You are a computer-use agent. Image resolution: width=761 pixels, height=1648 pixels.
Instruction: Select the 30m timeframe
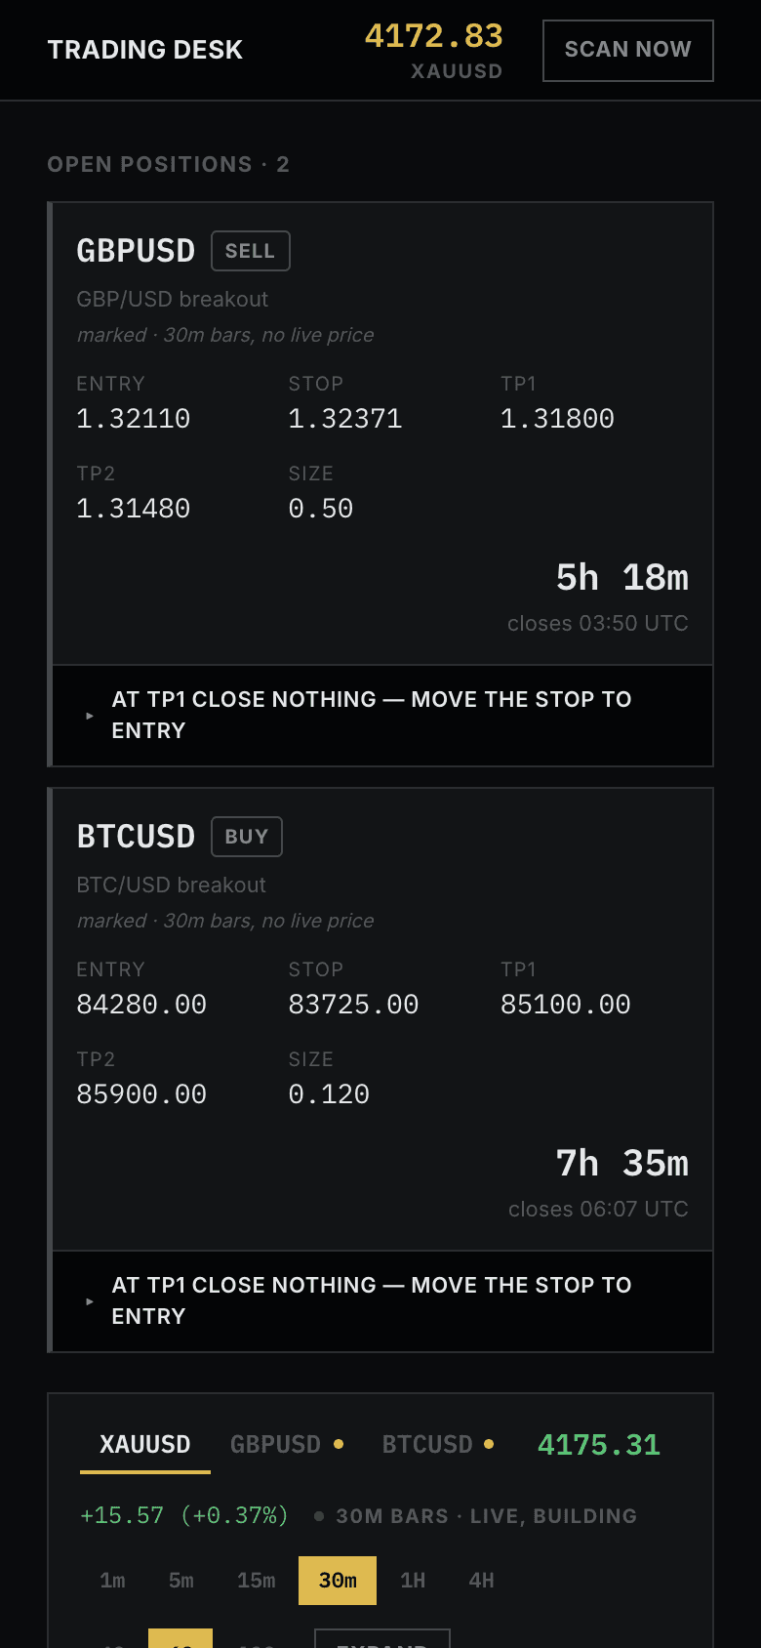[x=338, y=1581]
